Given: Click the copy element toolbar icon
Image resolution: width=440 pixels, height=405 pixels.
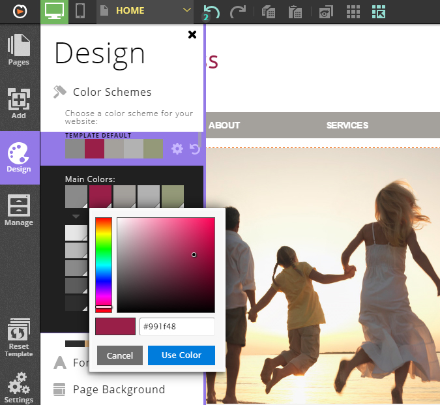Looking at the screenshot, I should point(269,12).
